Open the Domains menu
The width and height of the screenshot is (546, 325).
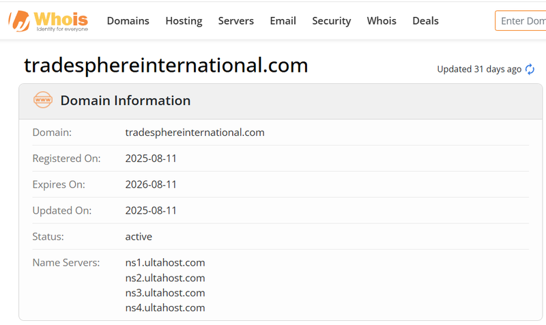click(128, 21)
